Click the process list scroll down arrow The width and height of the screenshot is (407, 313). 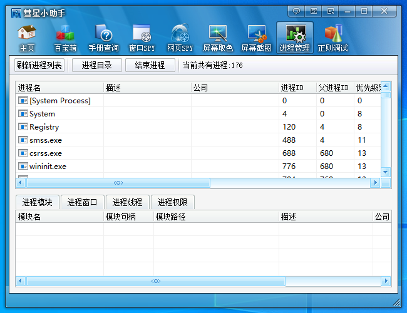coord(386,172)
